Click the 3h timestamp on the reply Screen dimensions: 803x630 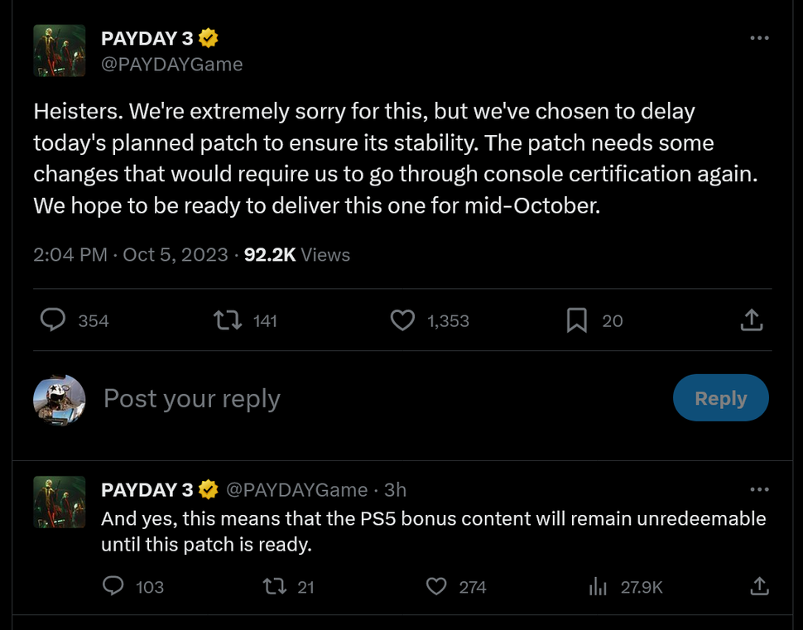[395, 490]
